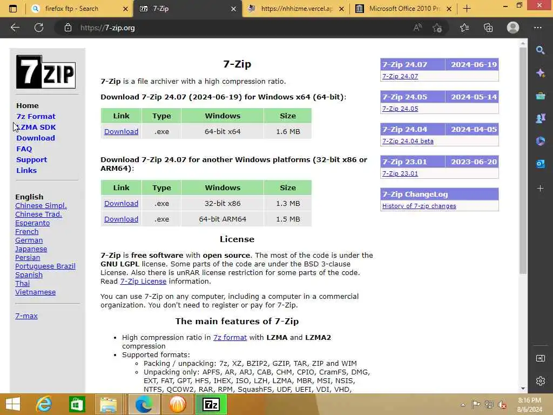Click the 7-Zip logo image

tap(46, 72)
